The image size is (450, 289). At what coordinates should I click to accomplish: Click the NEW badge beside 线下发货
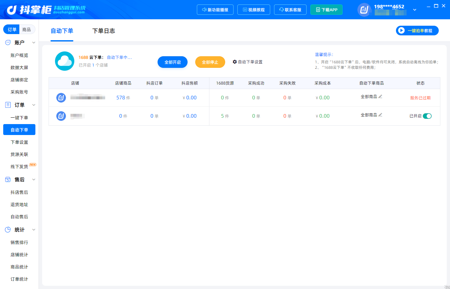pos(33,165)
